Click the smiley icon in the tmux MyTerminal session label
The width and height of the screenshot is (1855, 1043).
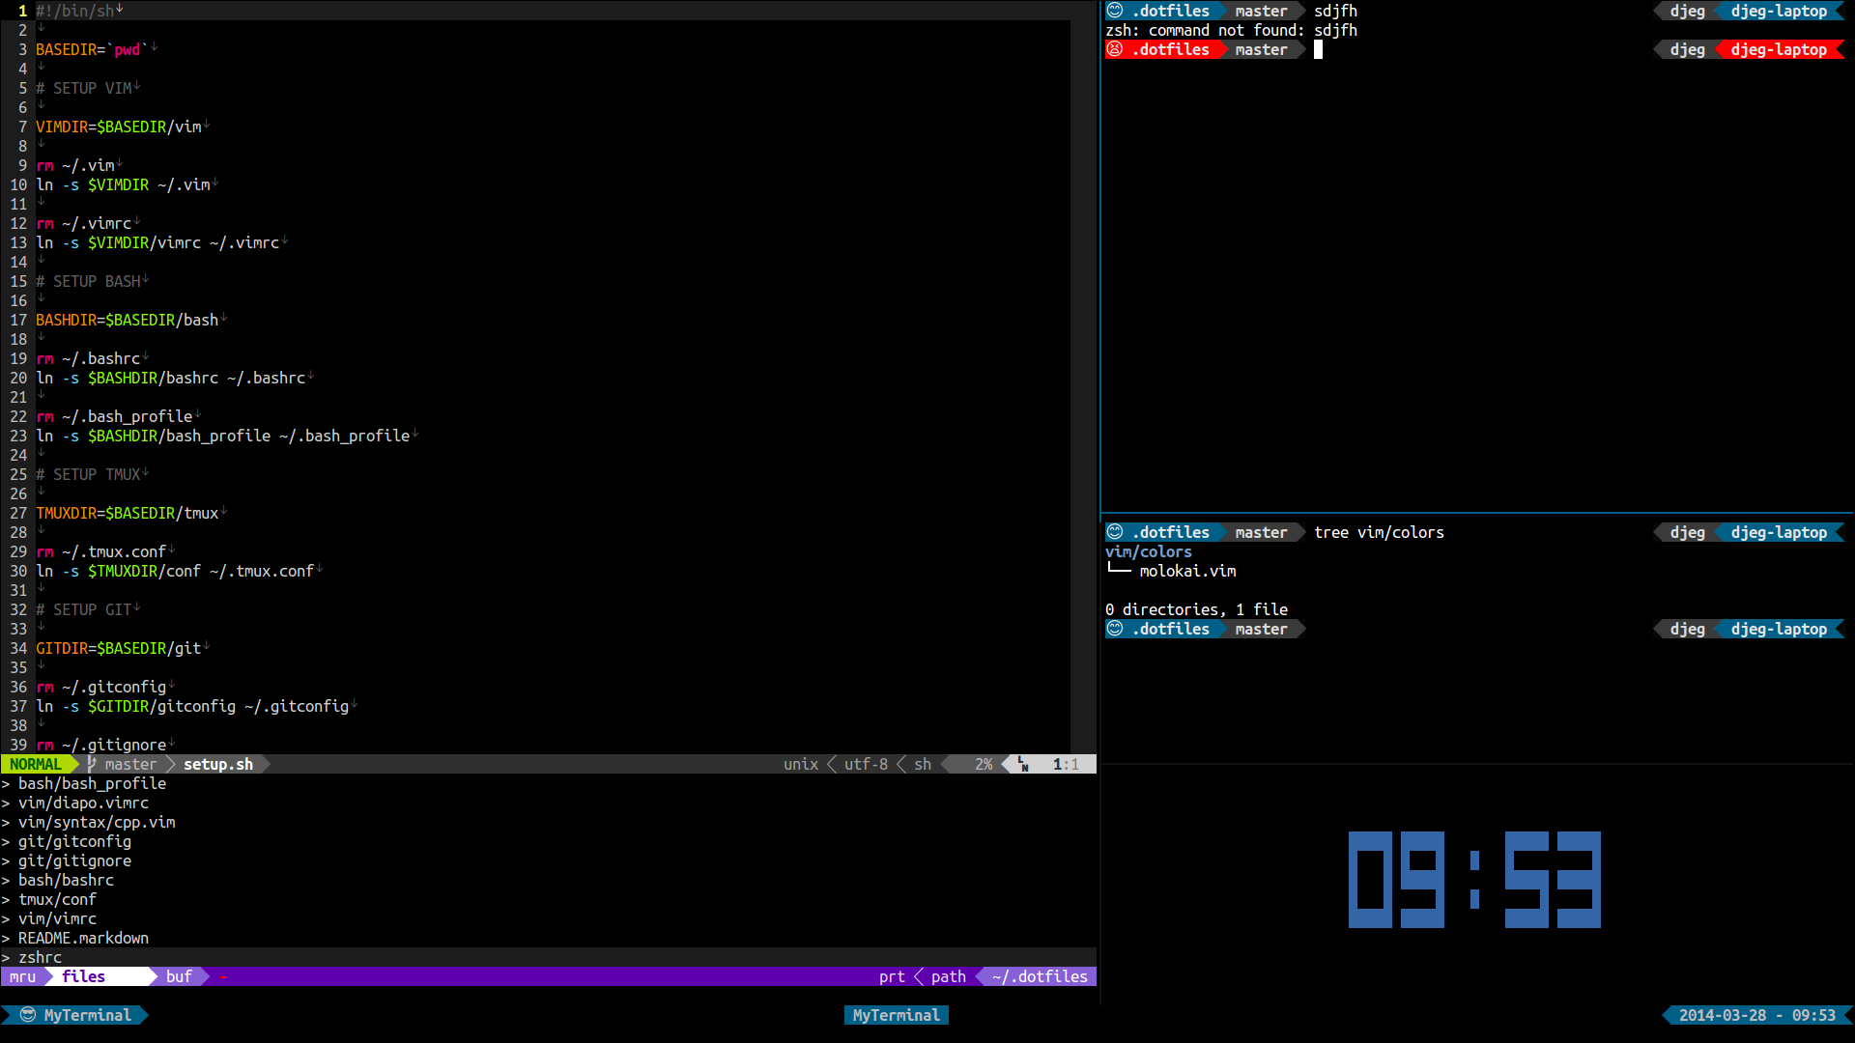coord(28,1015)
